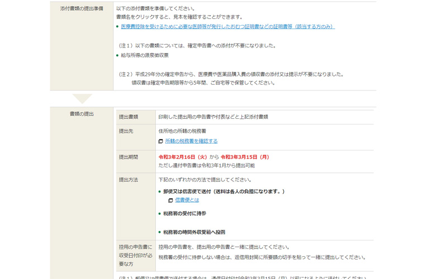Image resolution: width=447 pixels, height=279 pixels.
Task: Click the 郵便又は信書便で送付 bullet item
Action: pos(224,191)
